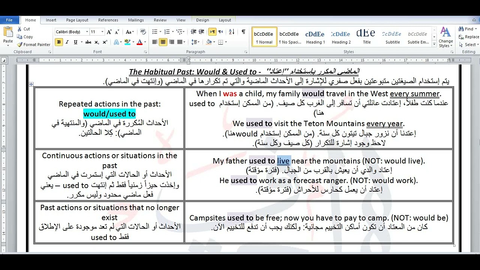Apply the No Spacing style
The width and height of the screenshot is (480, 270).
tap(289, 37)
